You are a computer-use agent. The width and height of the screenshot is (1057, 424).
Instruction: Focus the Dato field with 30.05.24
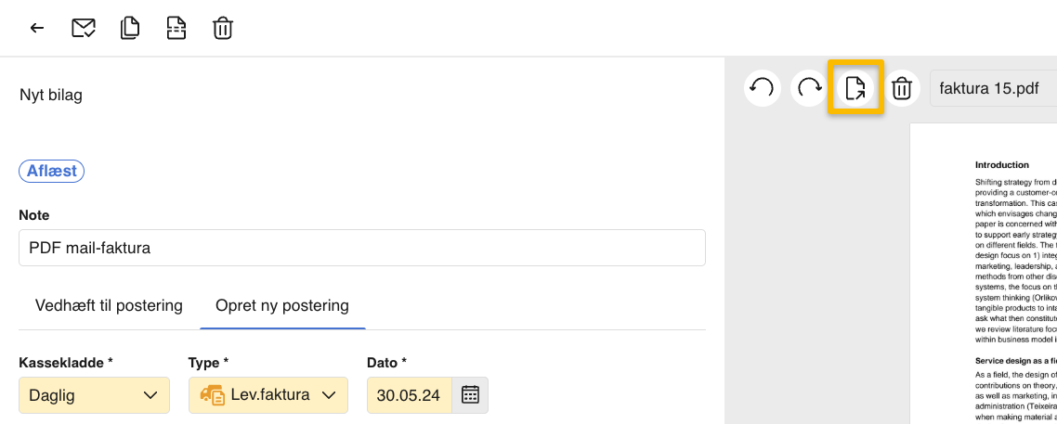410,395
